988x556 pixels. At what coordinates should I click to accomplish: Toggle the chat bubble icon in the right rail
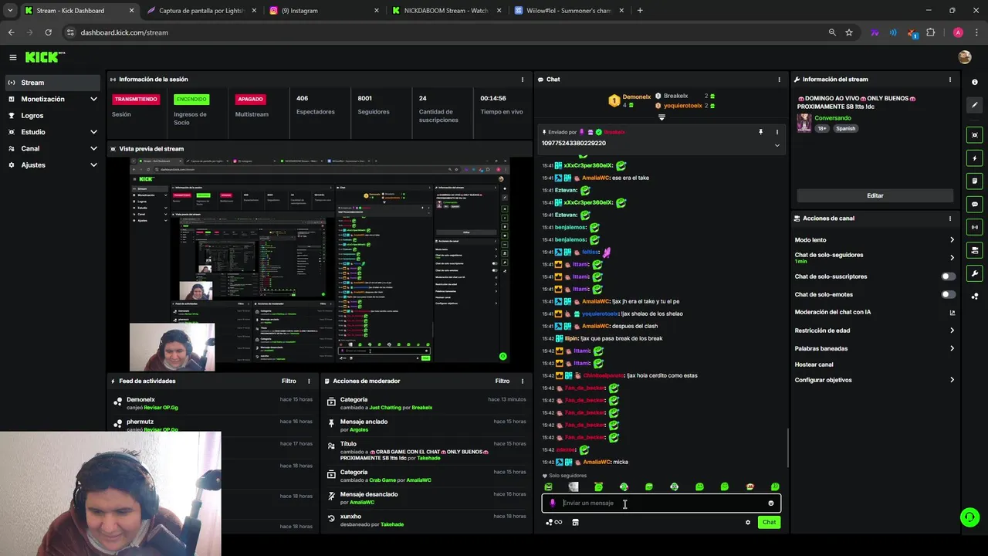point(975,204)
